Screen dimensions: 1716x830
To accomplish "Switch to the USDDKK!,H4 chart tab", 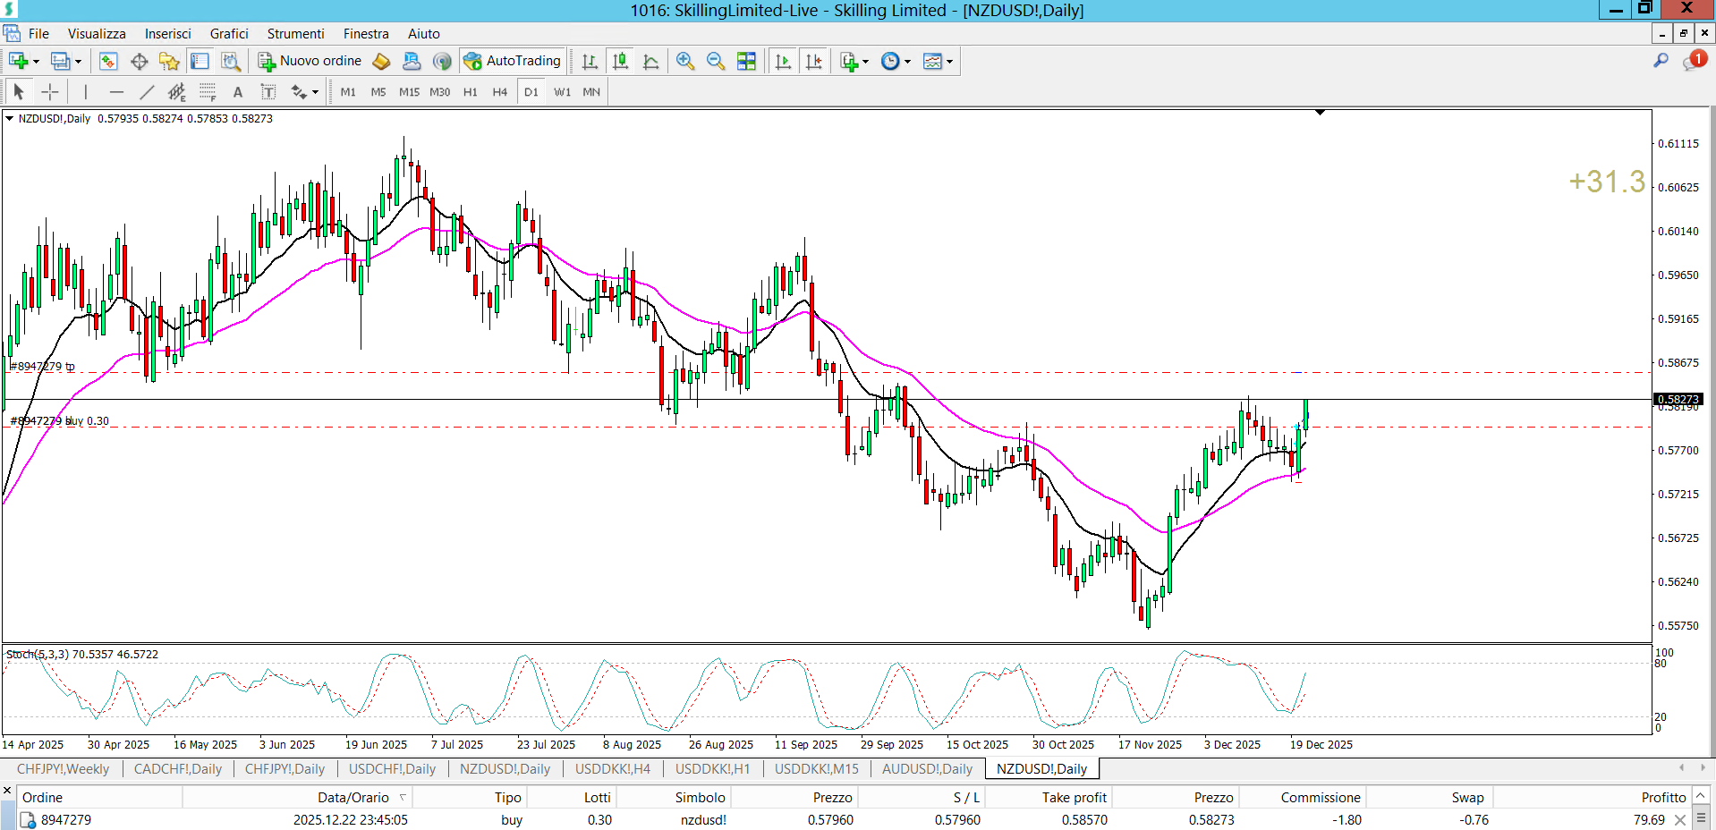I will click(612, 769).
